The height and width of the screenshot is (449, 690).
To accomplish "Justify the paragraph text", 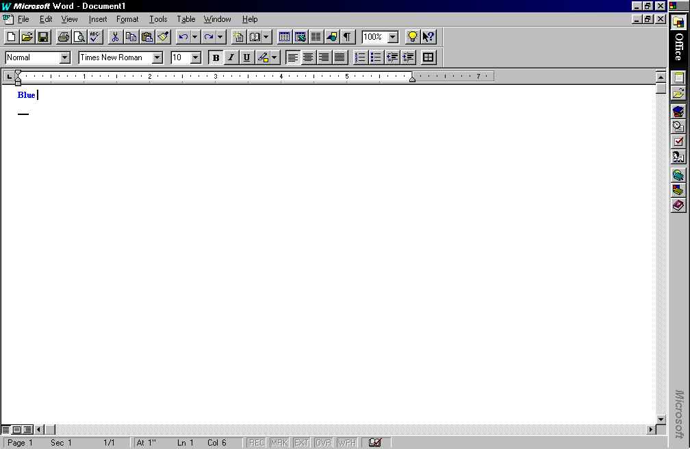I will click(x=340, y=57).
